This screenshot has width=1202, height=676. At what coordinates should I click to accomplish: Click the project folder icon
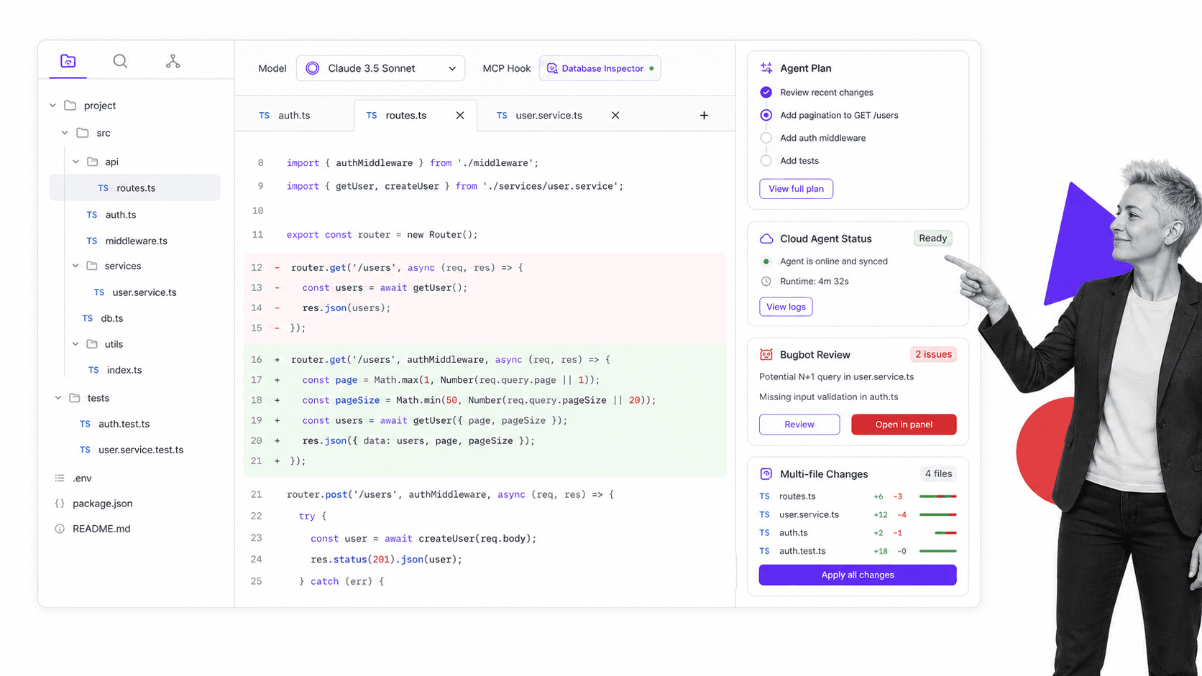click(70, 106)
